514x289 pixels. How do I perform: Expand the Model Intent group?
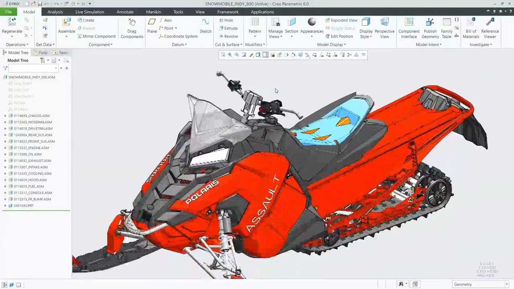point(428,45)
